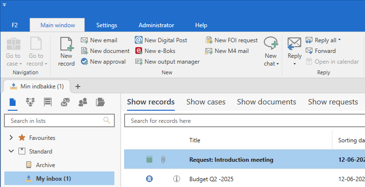Select My inbox (1) in the tree
The width and height of the screenshot is (365, 187).
[59, 178]
